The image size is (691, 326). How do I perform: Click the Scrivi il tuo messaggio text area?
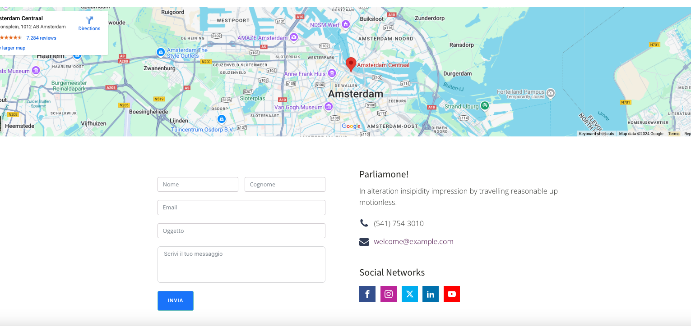(241, 264)
